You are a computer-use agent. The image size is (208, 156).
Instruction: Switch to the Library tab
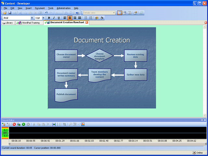coord(8,23)
